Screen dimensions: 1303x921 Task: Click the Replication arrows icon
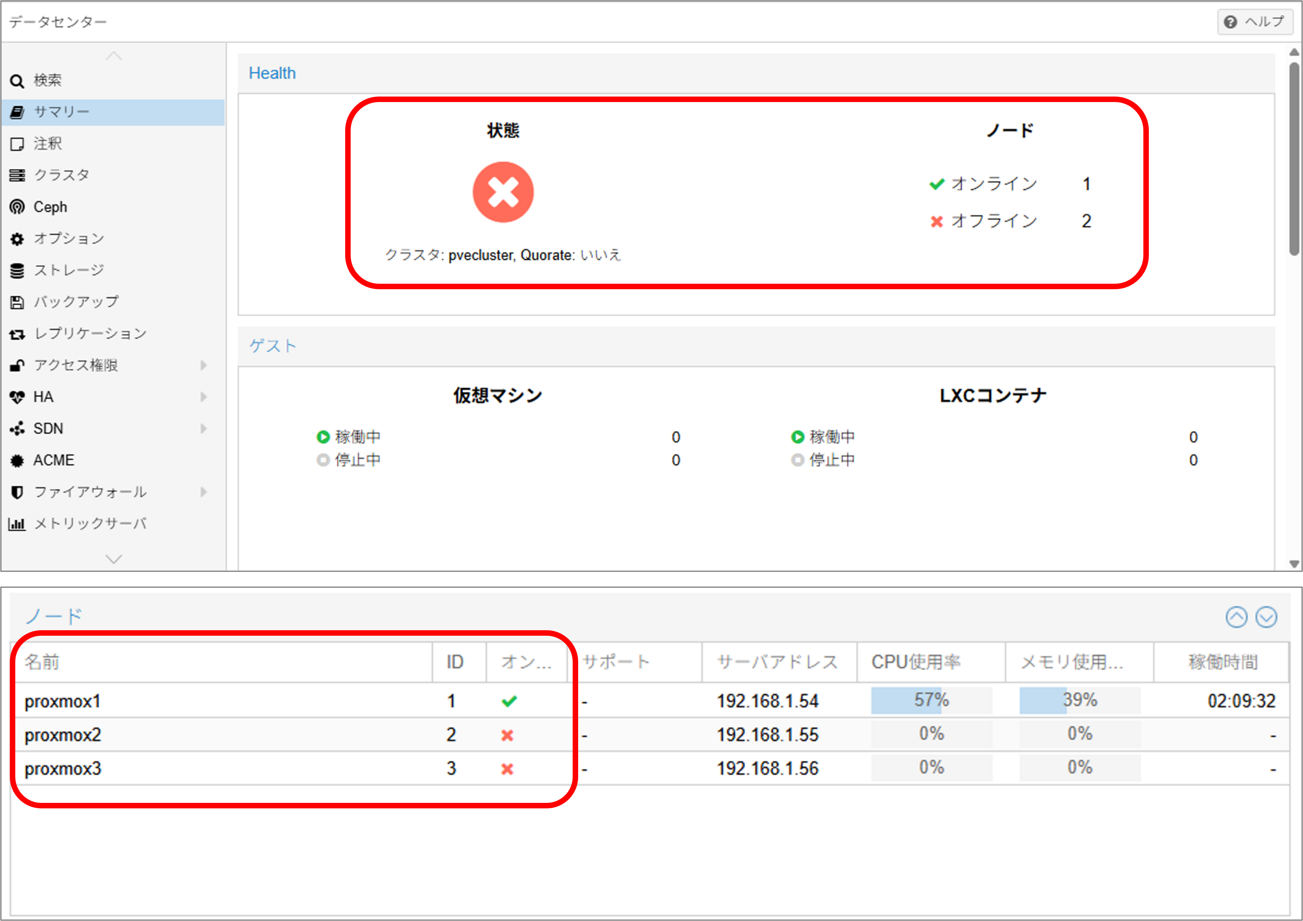click(17, 334)
